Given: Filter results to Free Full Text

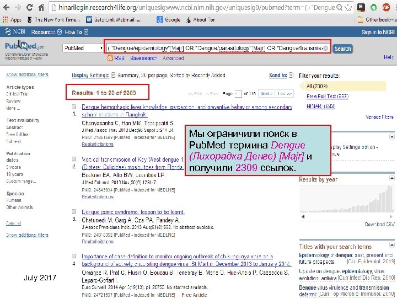Looking at the screenshot, I should coord(328,96).
